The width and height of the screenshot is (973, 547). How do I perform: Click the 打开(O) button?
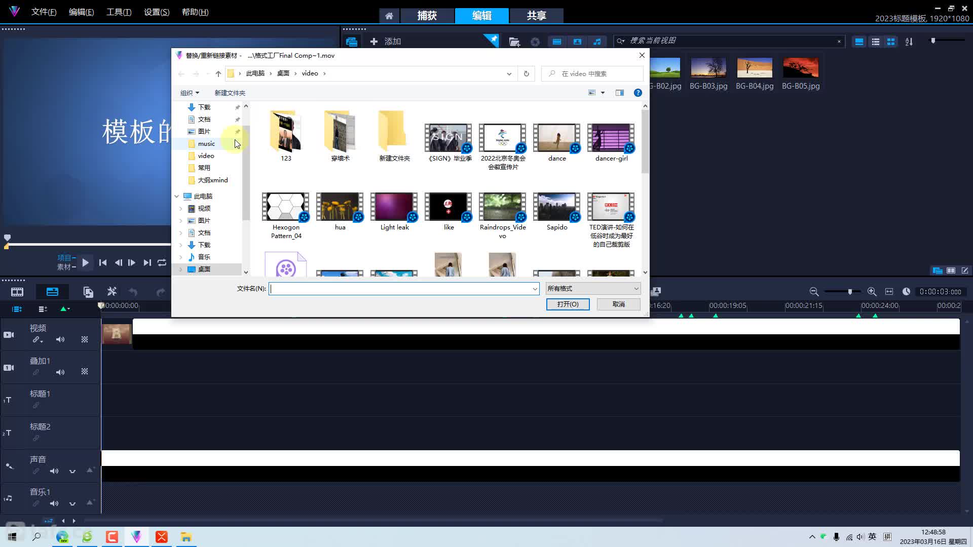click(x=568, y=304)
